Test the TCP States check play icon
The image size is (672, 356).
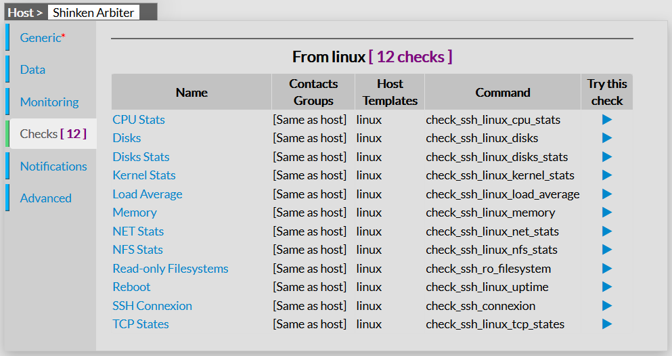(606, 324)
